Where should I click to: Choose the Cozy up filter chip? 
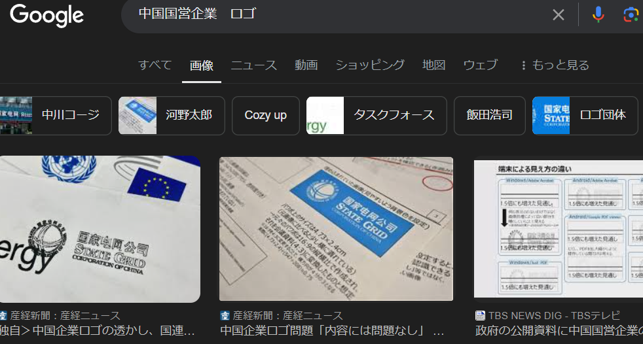[266, 116]
